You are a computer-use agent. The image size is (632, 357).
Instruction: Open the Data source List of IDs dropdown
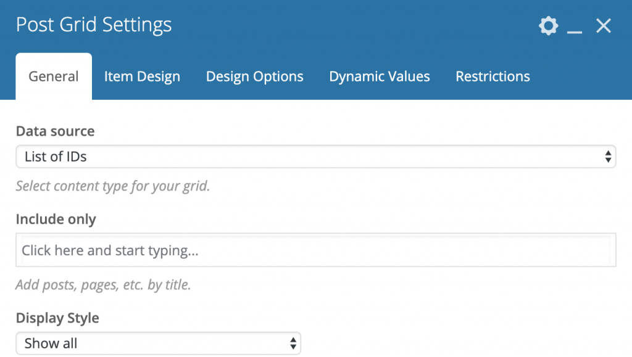[x=315, y=157]
